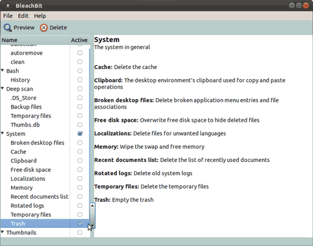Click the scrollbar up arrow
This screenshot has height=246, width=313.
pos(93,206)
